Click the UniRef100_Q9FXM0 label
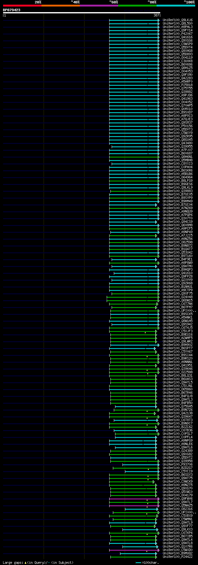This screenshot has height=565, width=198. pyautogui.click(x=178, y=75)
